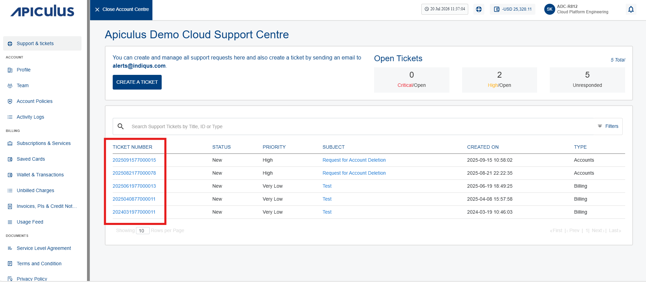Screen dimensions: 646x282
Task: Click the Service Level Agreement icon
Action: (10, 249)
